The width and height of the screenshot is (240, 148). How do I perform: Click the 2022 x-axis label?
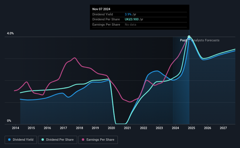pos(144,128)
